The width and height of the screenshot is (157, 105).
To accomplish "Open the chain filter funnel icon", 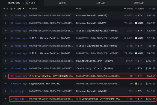I will point(4,9).
